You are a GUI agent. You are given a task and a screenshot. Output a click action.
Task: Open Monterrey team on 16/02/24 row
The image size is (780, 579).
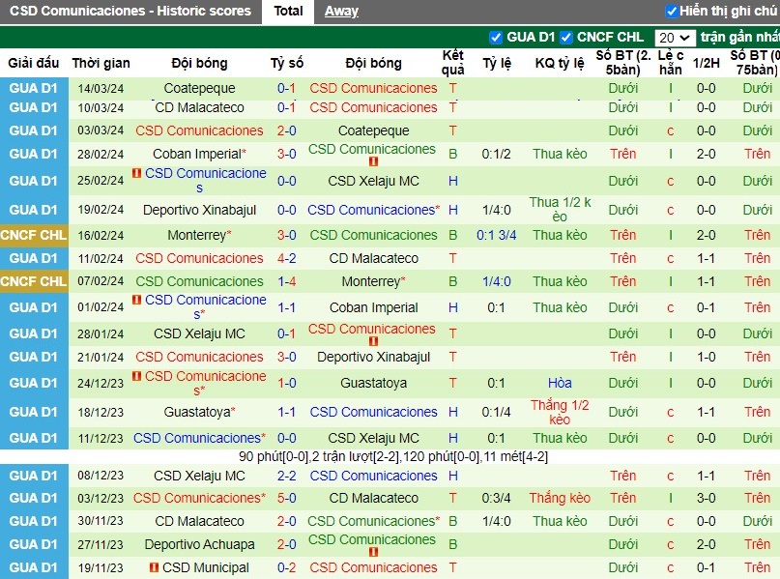pyautogui.click(x=197, y=235)
